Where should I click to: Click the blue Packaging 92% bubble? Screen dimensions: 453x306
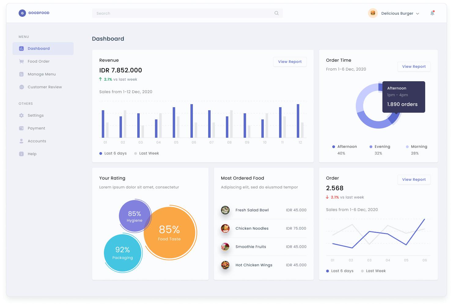(x=123, y=253)
